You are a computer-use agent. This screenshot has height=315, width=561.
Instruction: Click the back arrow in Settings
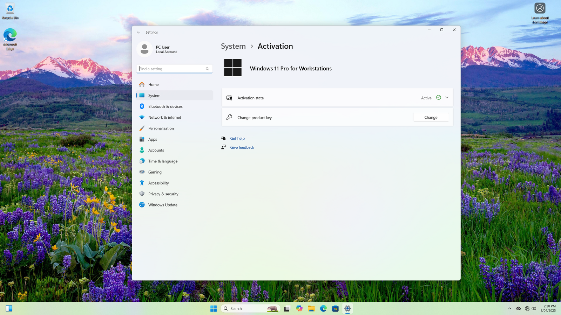138,32
